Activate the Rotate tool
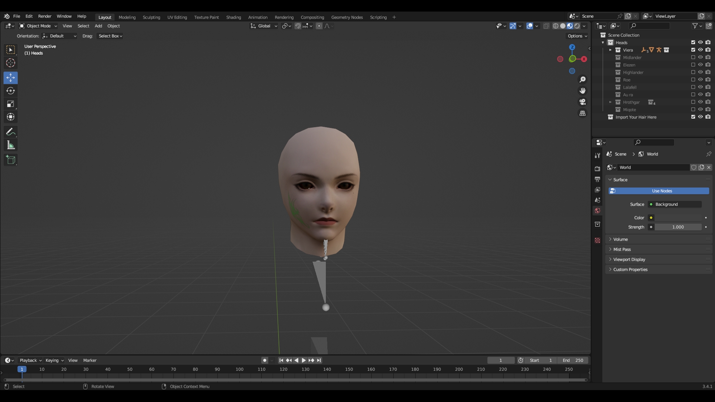 pos(10,91)
